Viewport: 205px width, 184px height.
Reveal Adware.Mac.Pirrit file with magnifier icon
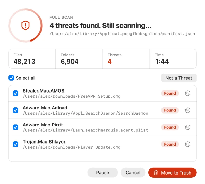[x=188, y=127]
